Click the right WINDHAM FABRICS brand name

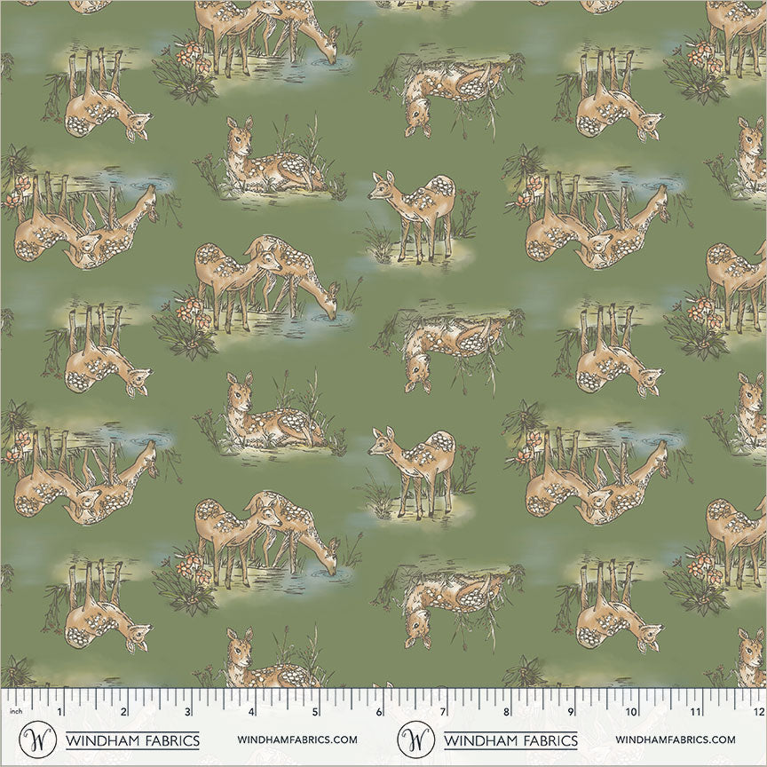(x=510, y=739)
